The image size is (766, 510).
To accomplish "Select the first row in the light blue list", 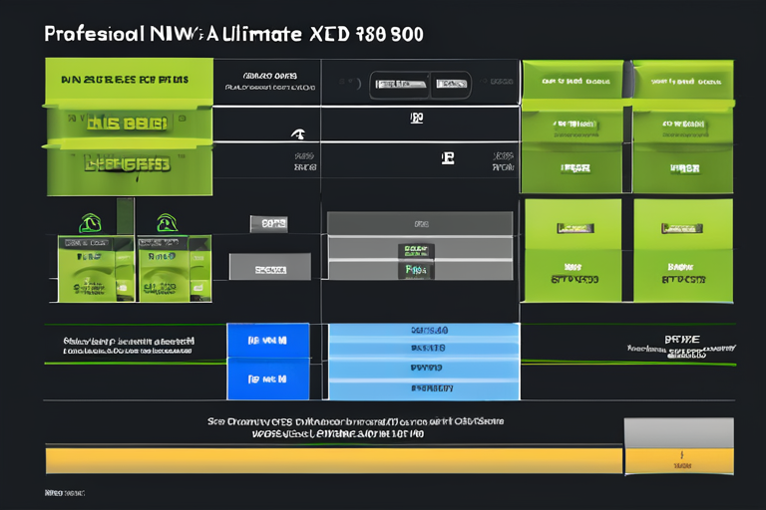I will click(424, 330).
